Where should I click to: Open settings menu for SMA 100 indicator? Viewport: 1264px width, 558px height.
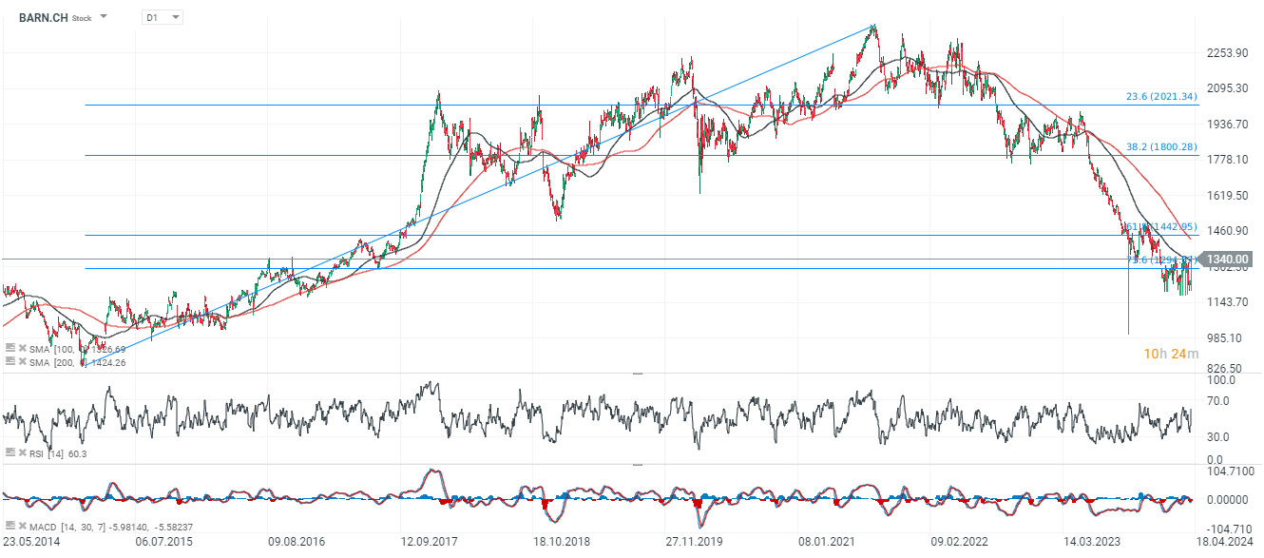coord(10,349)
